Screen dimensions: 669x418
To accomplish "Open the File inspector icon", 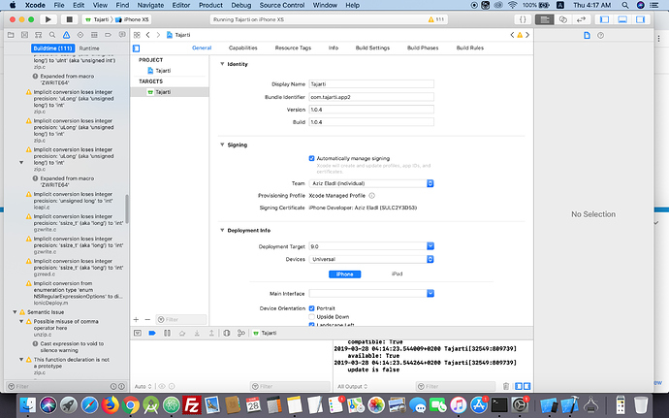I will coord(587,36).
